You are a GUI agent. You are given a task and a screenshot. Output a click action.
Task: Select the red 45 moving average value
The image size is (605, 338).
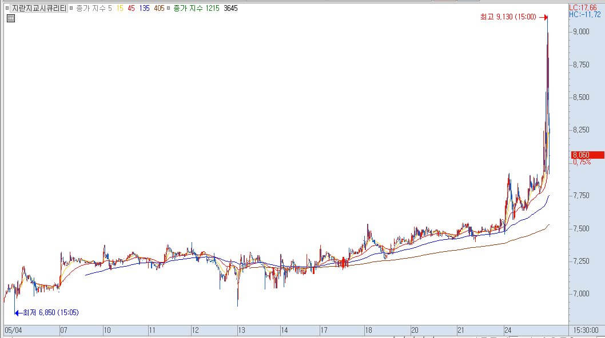coord(131,8)
